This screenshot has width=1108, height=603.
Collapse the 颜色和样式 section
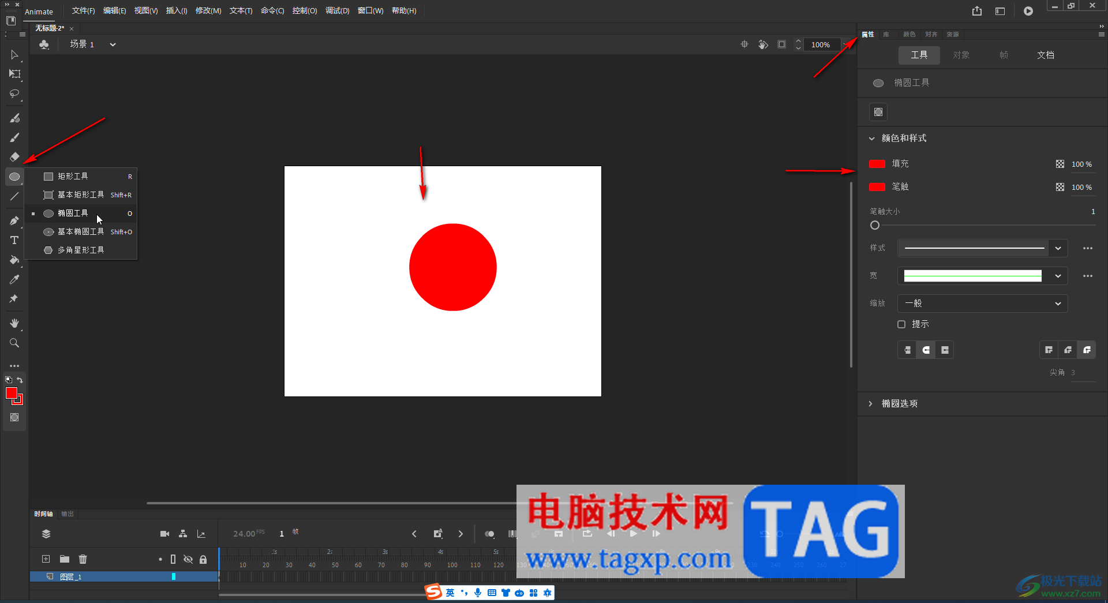tap(871, 138)
